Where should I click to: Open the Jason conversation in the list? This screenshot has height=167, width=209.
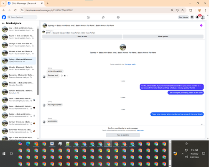(18, 99)
